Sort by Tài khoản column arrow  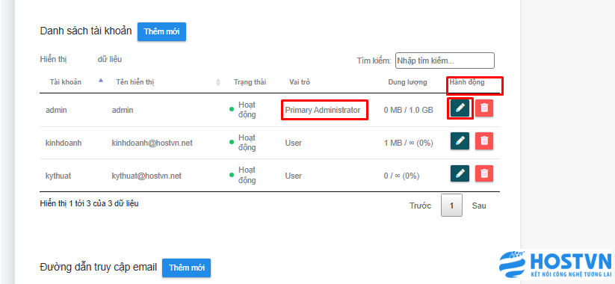[101, 81]
